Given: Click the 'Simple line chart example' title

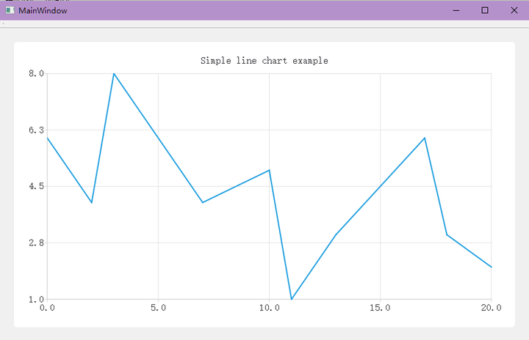Looking at the screenshot, I should point(264,61).
